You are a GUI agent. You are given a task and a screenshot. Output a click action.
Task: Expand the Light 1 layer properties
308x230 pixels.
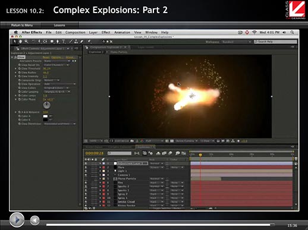tap(100, 171)
